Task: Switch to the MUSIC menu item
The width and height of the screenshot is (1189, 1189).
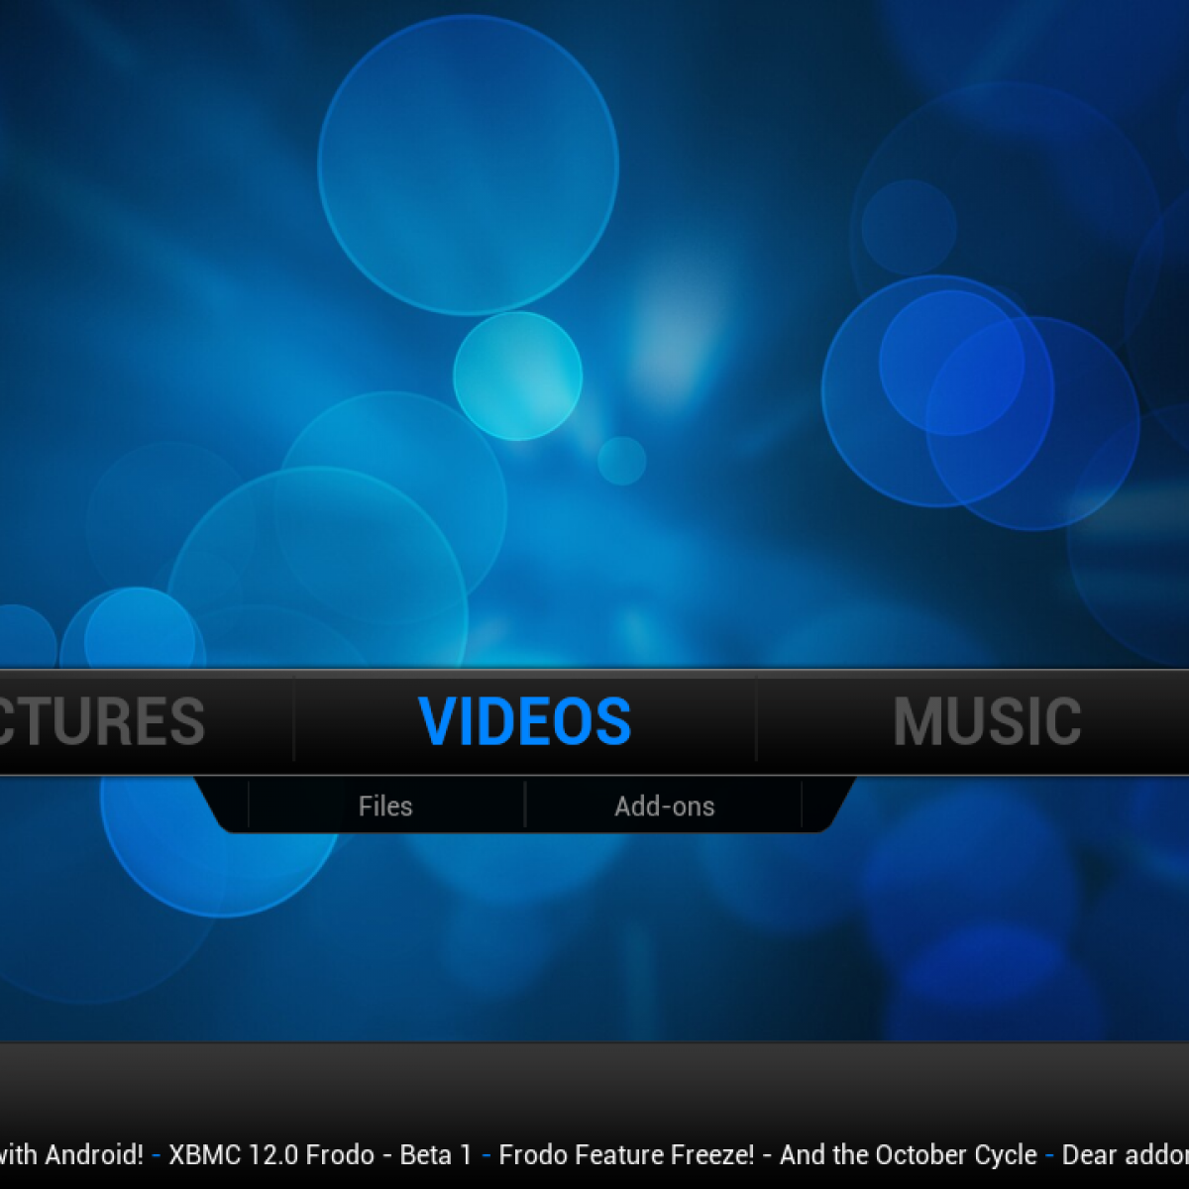Action: click(987, 720)
